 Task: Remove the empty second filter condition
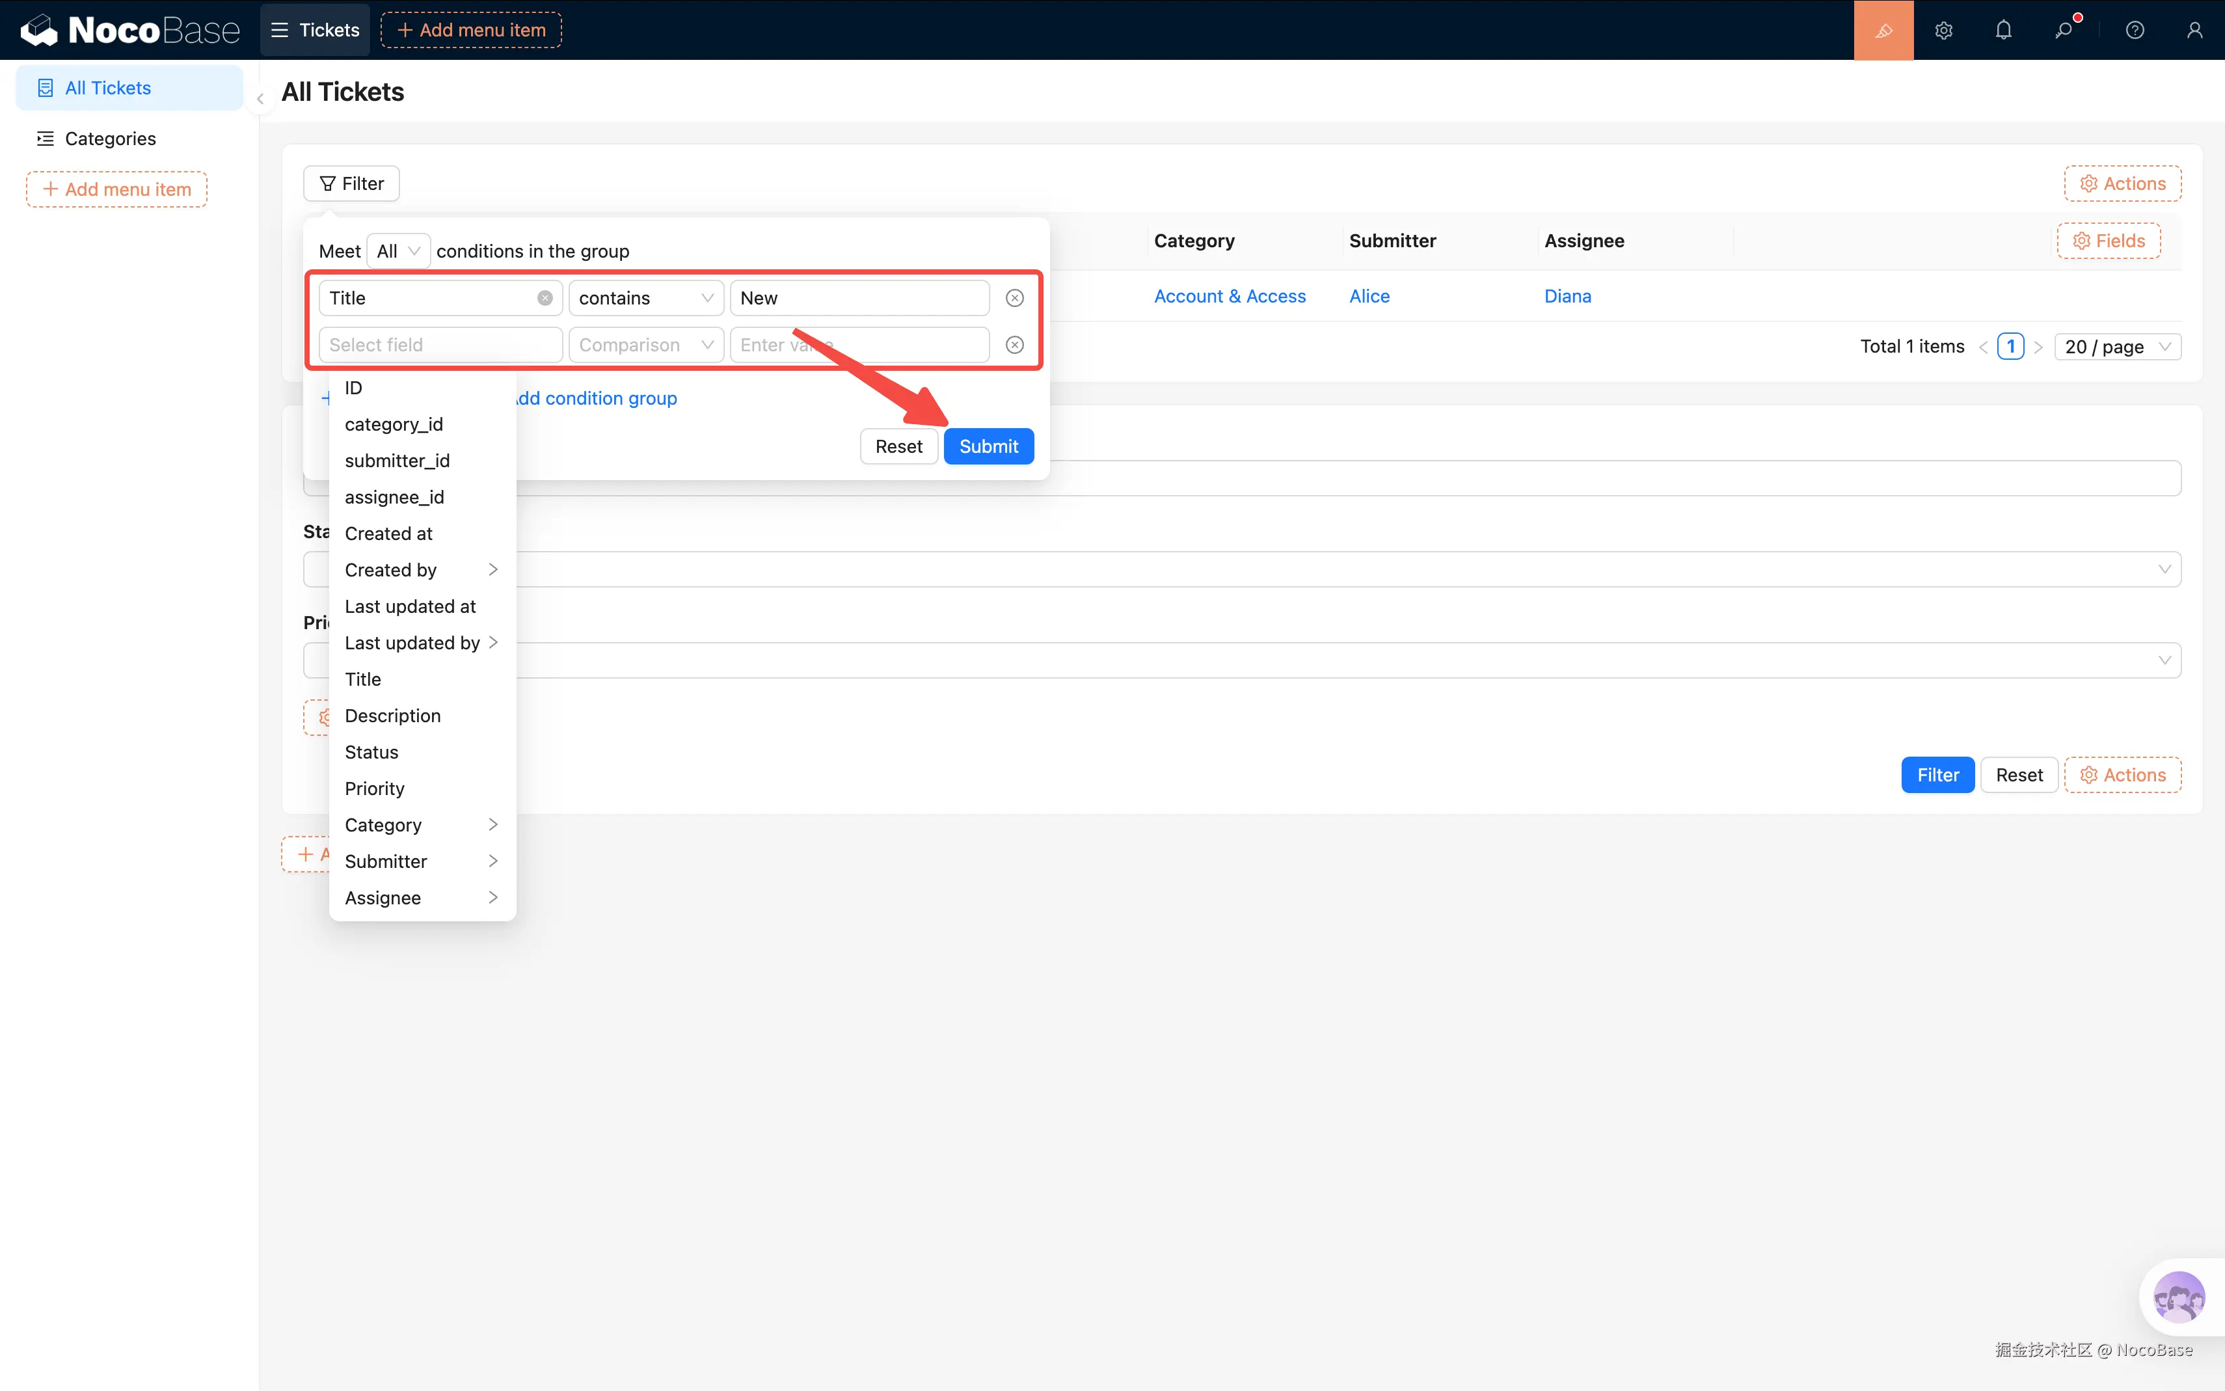(x=1014, y=345)
